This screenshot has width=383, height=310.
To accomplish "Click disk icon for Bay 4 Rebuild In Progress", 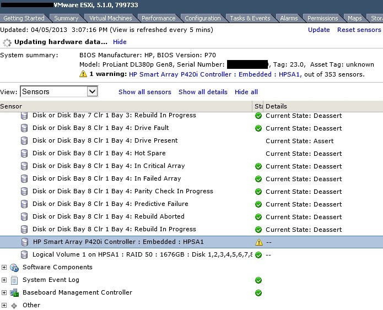I will coord(24,230).
